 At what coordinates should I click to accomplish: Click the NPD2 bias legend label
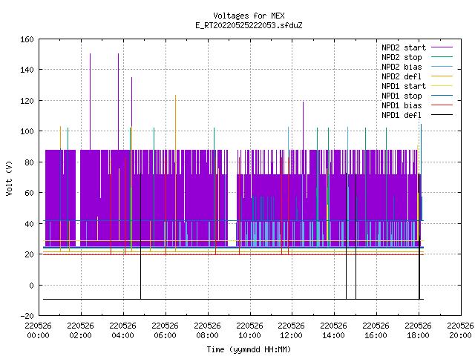402,67
